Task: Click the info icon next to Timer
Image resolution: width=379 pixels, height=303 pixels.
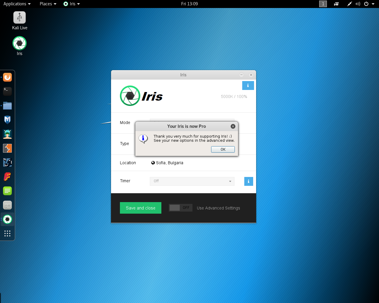Action: pos(249,181)
